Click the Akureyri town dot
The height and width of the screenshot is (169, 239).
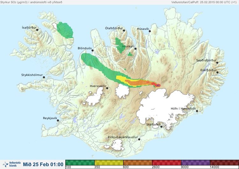[135, 49]
